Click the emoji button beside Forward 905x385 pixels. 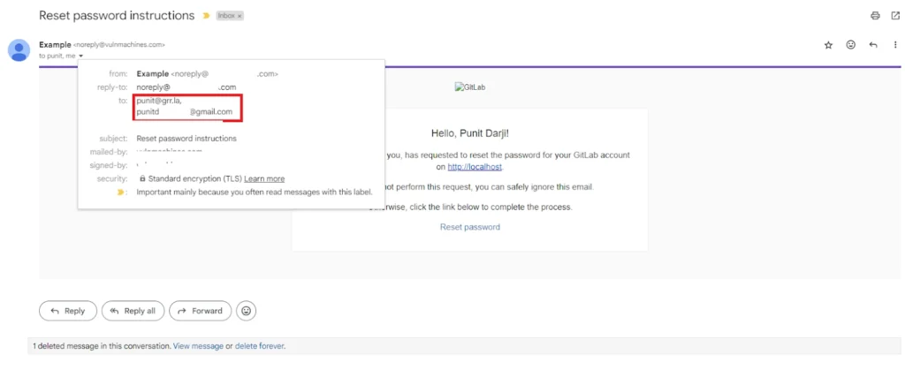247,311
